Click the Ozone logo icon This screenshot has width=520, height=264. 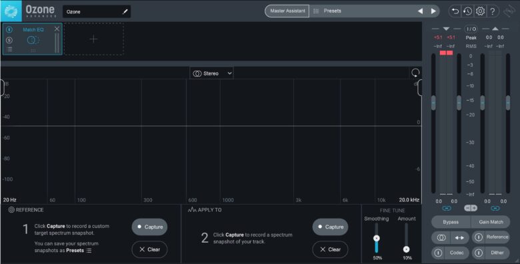11,11
